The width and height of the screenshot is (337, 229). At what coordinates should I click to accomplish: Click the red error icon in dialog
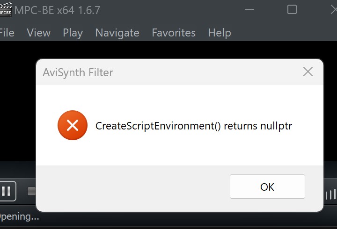pyautogui.click(x=72, y=125)
